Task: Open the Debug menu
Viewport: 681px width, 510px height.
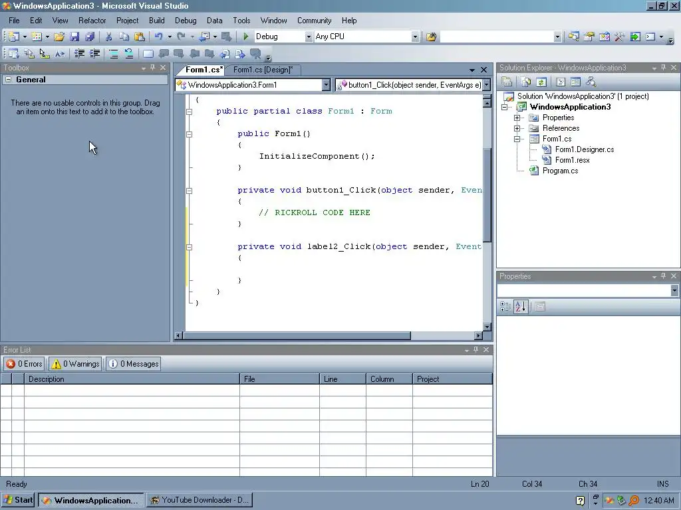Action: coord(186,21)
